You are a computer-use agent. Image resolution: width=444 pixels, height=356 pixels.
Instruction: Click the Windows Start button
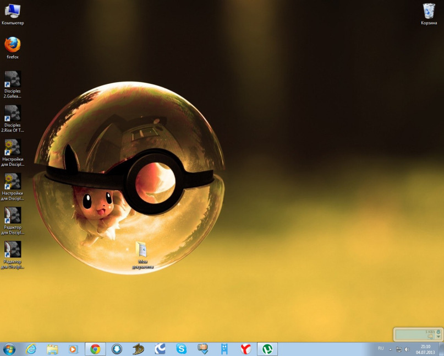(x=9, y=349)
